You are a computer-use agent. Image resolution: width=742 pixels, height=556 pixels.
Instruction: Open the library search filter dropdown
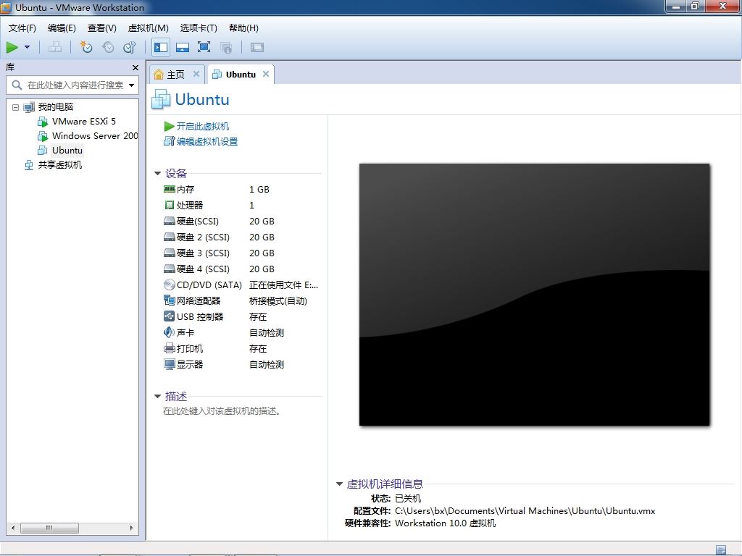pos(132,85)
